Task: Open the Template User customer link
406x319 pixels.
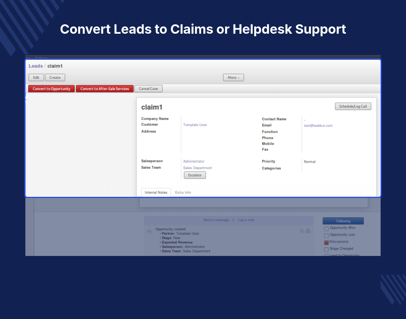Action: coord(195,125)
